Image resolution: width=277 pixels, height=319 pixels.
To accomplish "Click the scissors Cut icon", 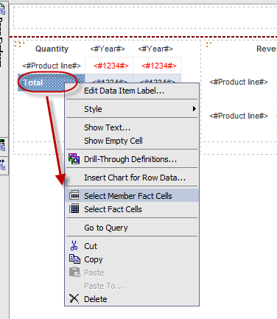I will pos(74,245).
